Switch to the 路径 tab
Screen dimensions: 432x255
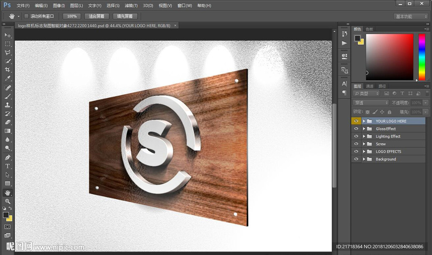point(382,86)
